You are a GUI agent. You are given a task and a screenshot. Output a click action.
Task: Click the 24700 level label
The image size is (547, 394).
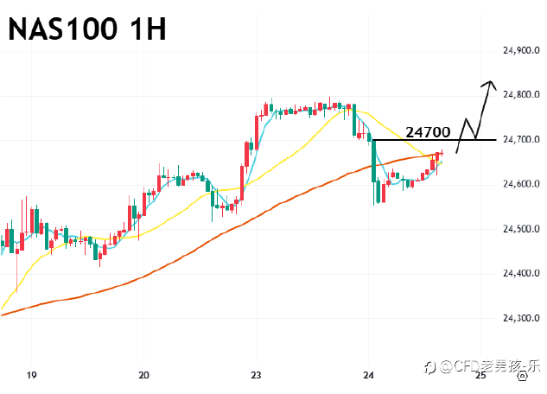click(428, 132)
